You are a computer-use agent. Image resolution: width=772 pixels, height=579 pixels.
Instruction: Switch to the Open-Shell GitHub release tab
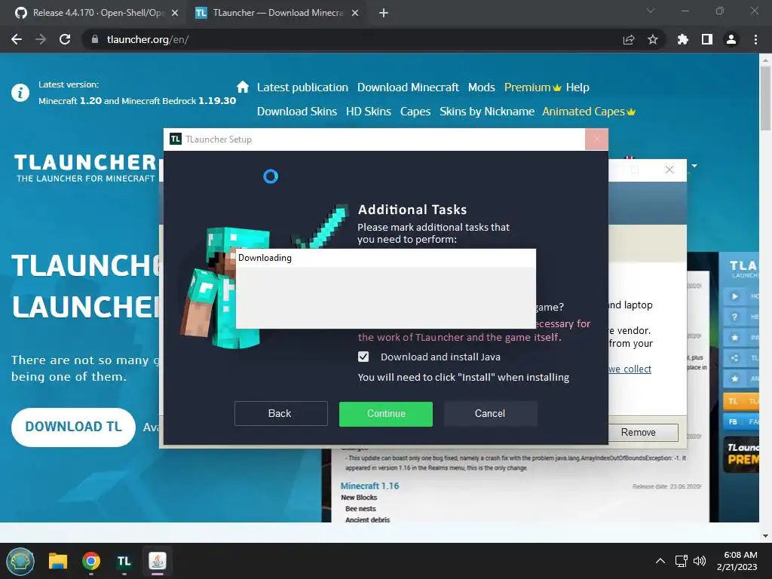[x=96, y=13]
